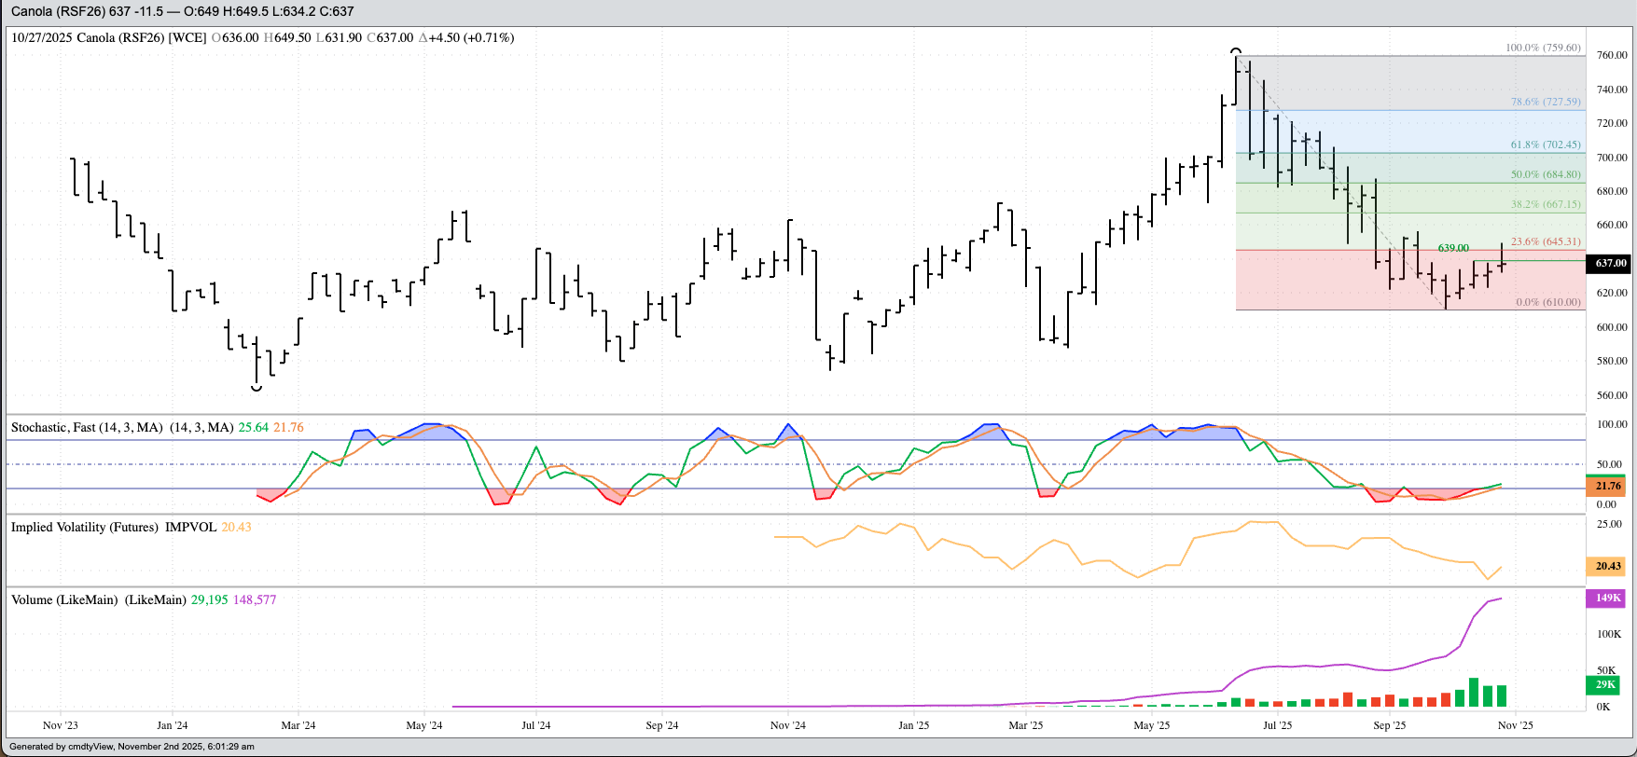Image resolution: width=1637 pixels, height=757 pixels.
Task: Click the 61.8% (702.45) retracement label
Action: tap(1546, 145)
